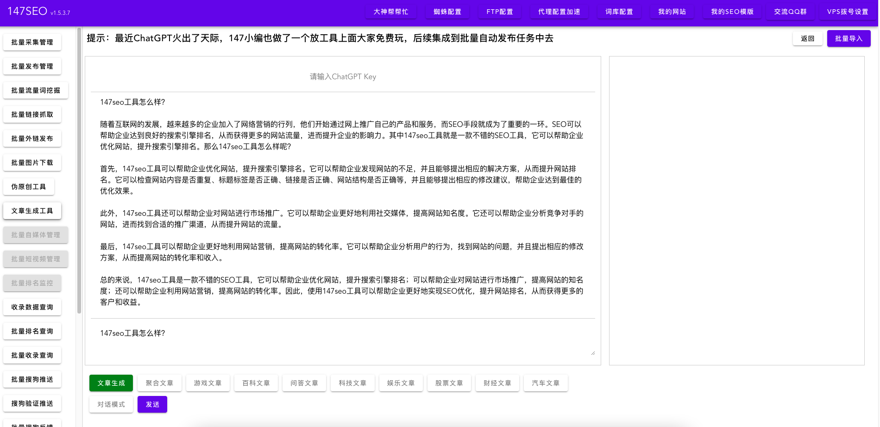This screenshot has width=880, height=427.
Task: Open 批量链接抓取 in sidebar
Action: (32, 114)
